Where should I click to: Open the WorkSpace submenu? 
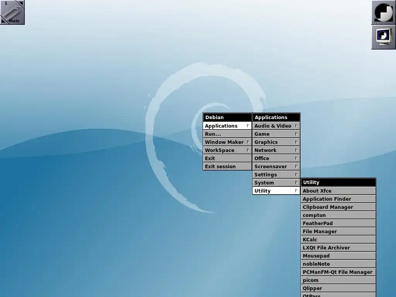tap(227, 150)
